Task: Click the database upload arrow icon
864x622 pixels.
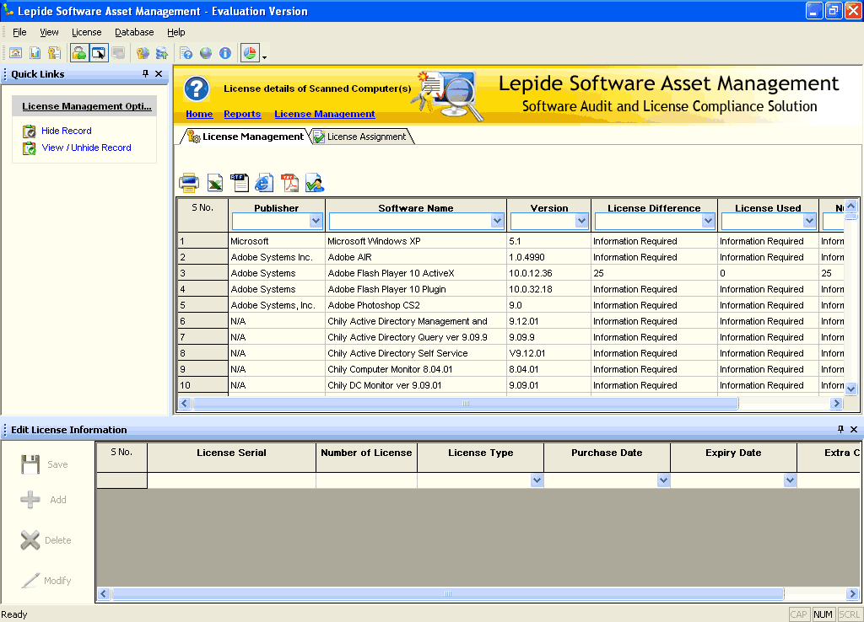Action: tap(161, 53)
